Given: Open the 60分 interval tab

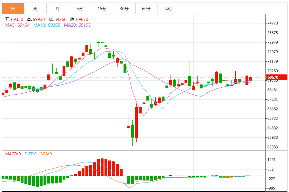Looking at the screenshot, I should 146,9.
